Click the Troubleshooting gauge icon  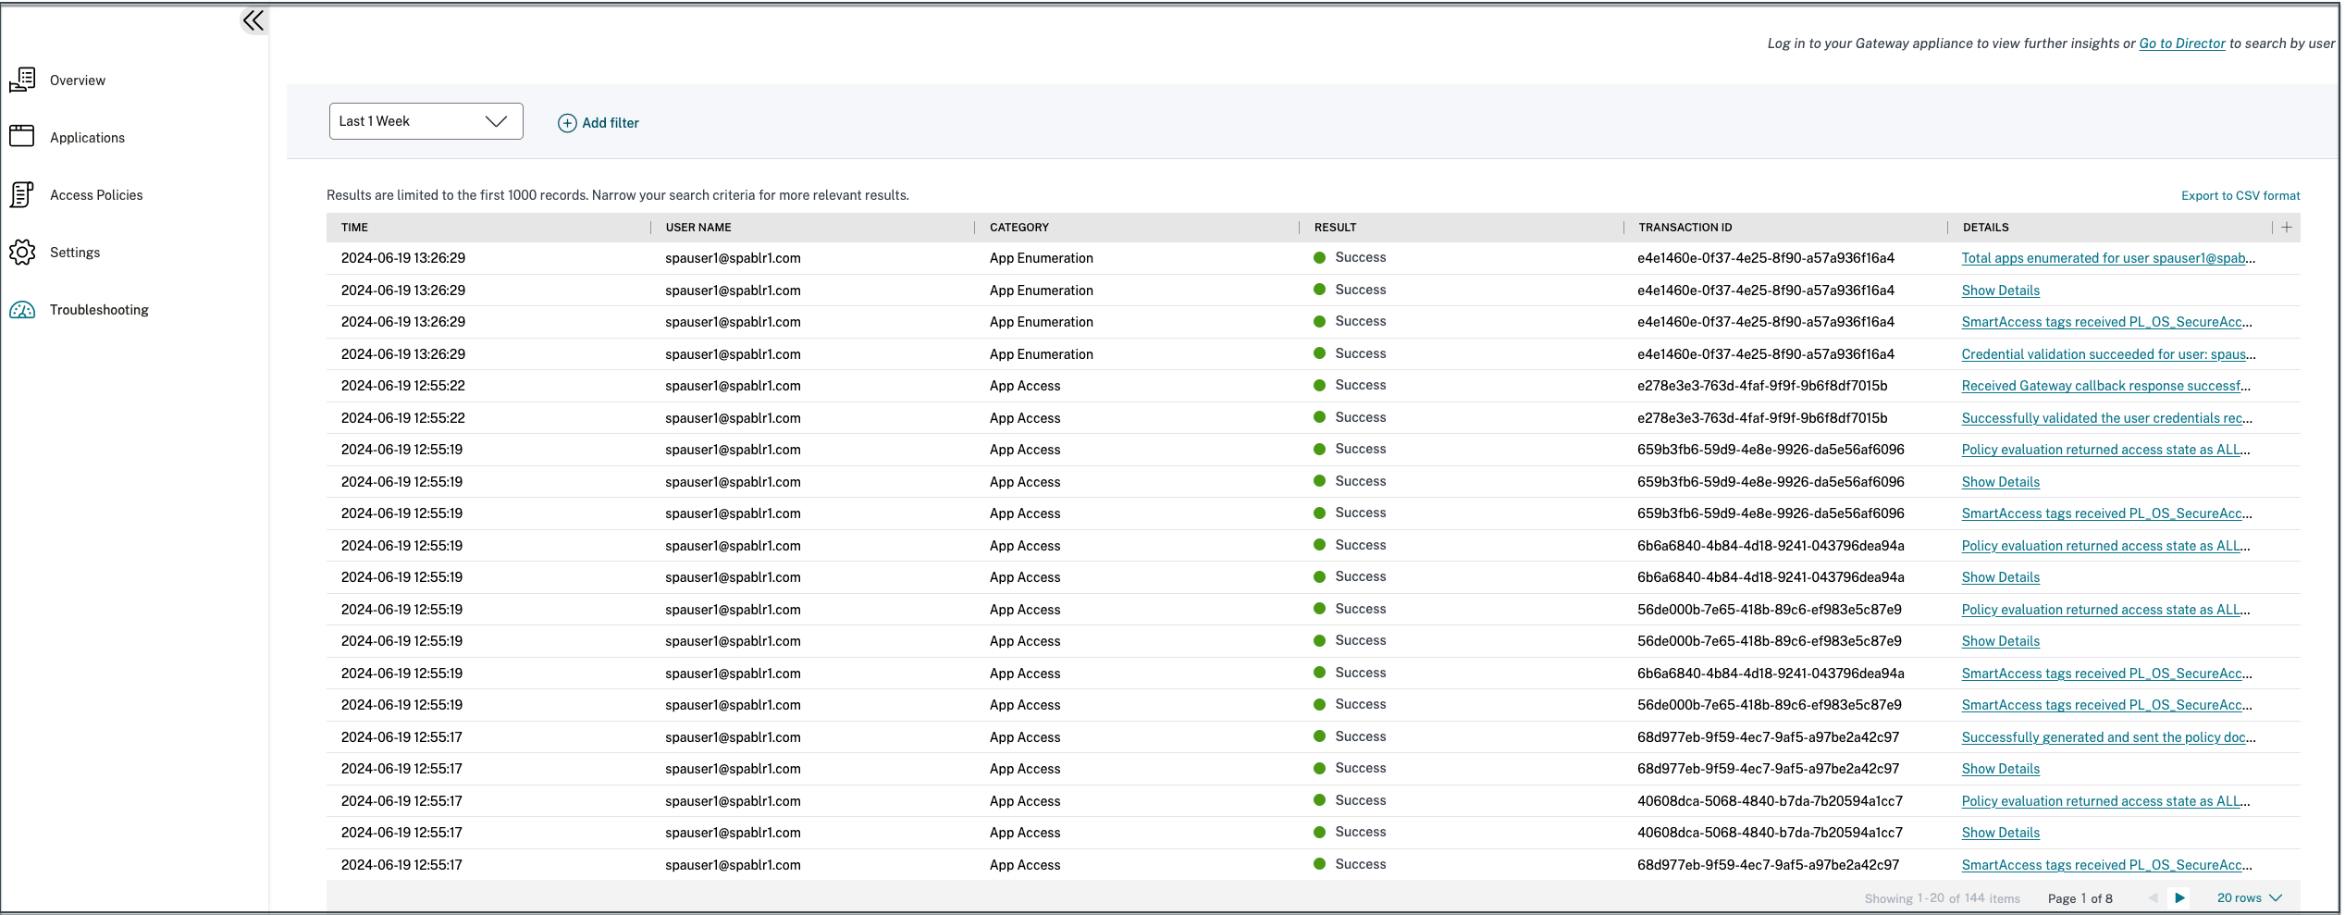pyautogui.click(x=22, y=310)
